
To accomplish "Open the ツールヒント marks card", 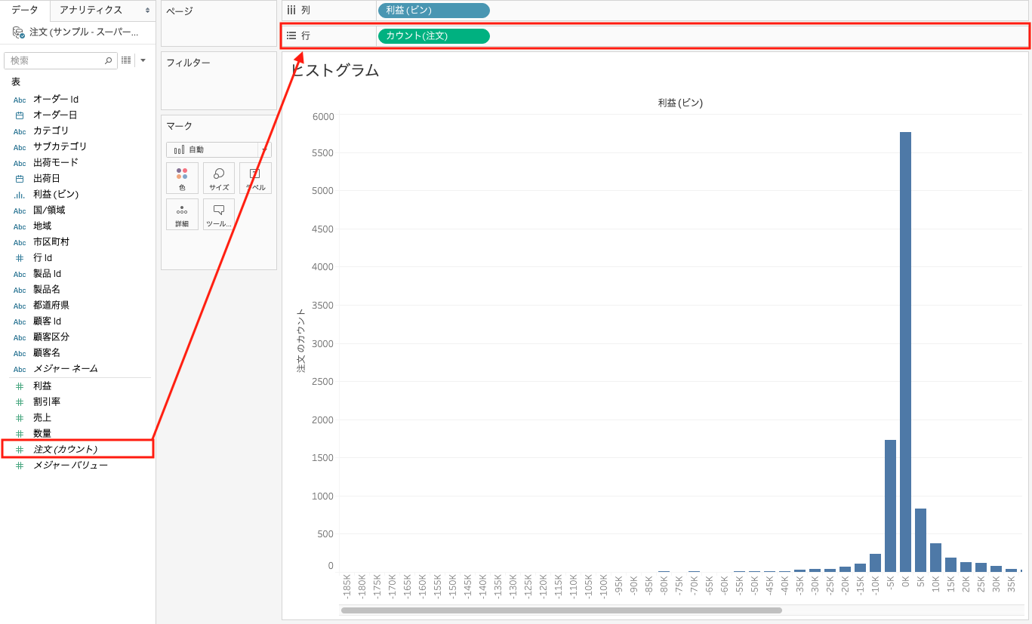I will point(219,214).
